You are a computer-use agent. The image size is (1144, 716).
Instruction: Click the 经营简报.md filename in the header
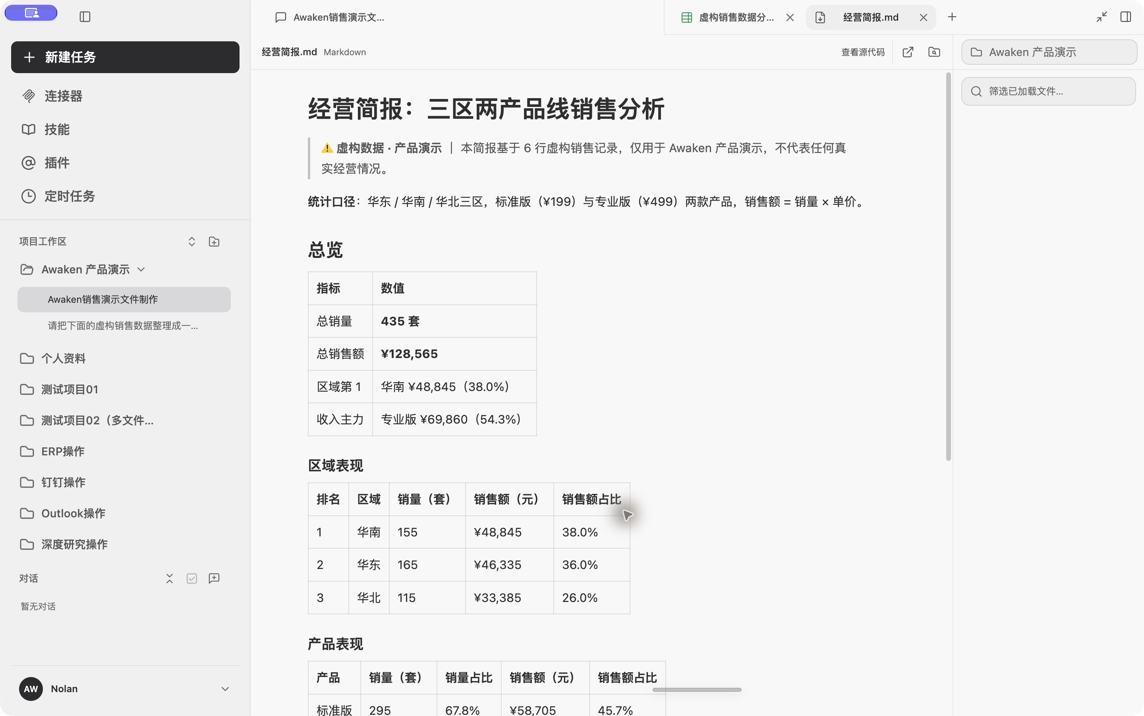coord(289,52)
